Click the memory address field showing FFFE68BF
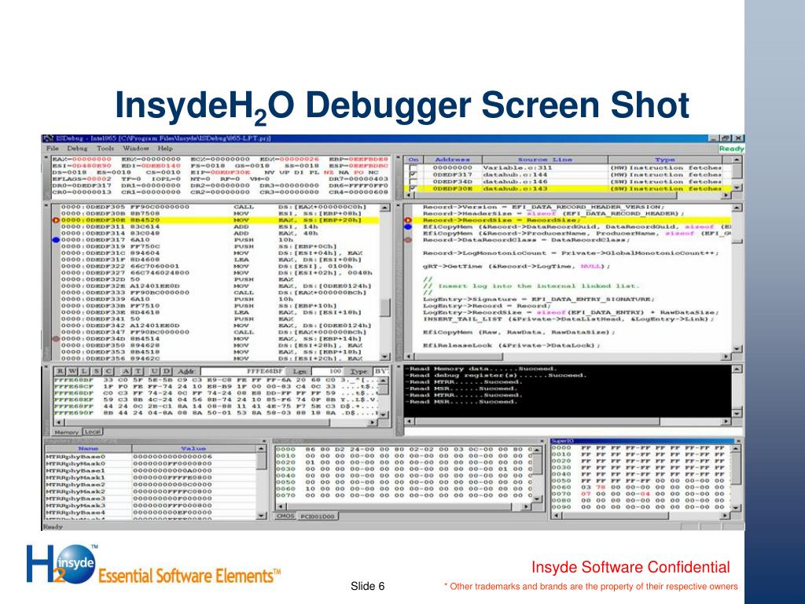The width and height of the screenshot is (805, 604). [x=244, y=371]
